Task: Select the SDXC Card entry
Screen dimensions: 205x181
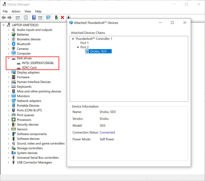Action: tap(29, 68)
